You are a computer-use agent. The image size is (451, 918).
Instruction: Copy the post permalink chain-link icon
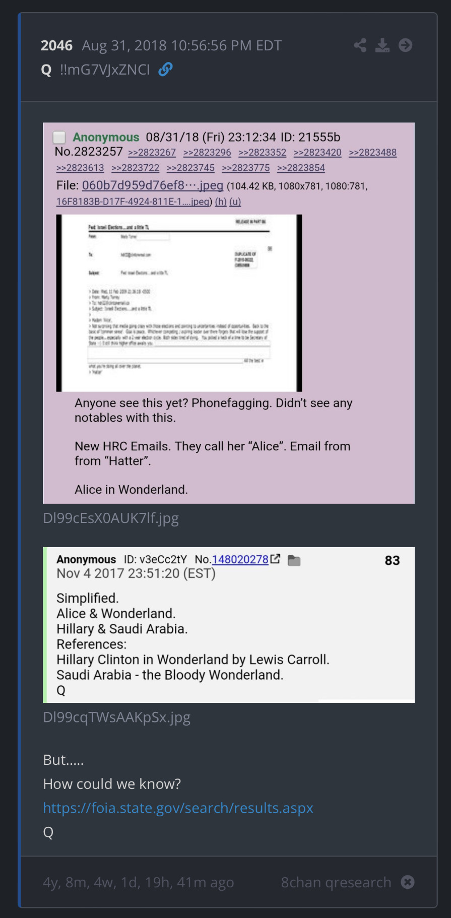click(165, 69)
